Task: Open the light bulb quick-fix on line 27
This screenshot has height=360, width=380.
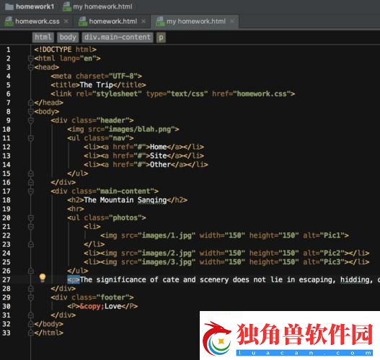Action: tap(43, 278)
